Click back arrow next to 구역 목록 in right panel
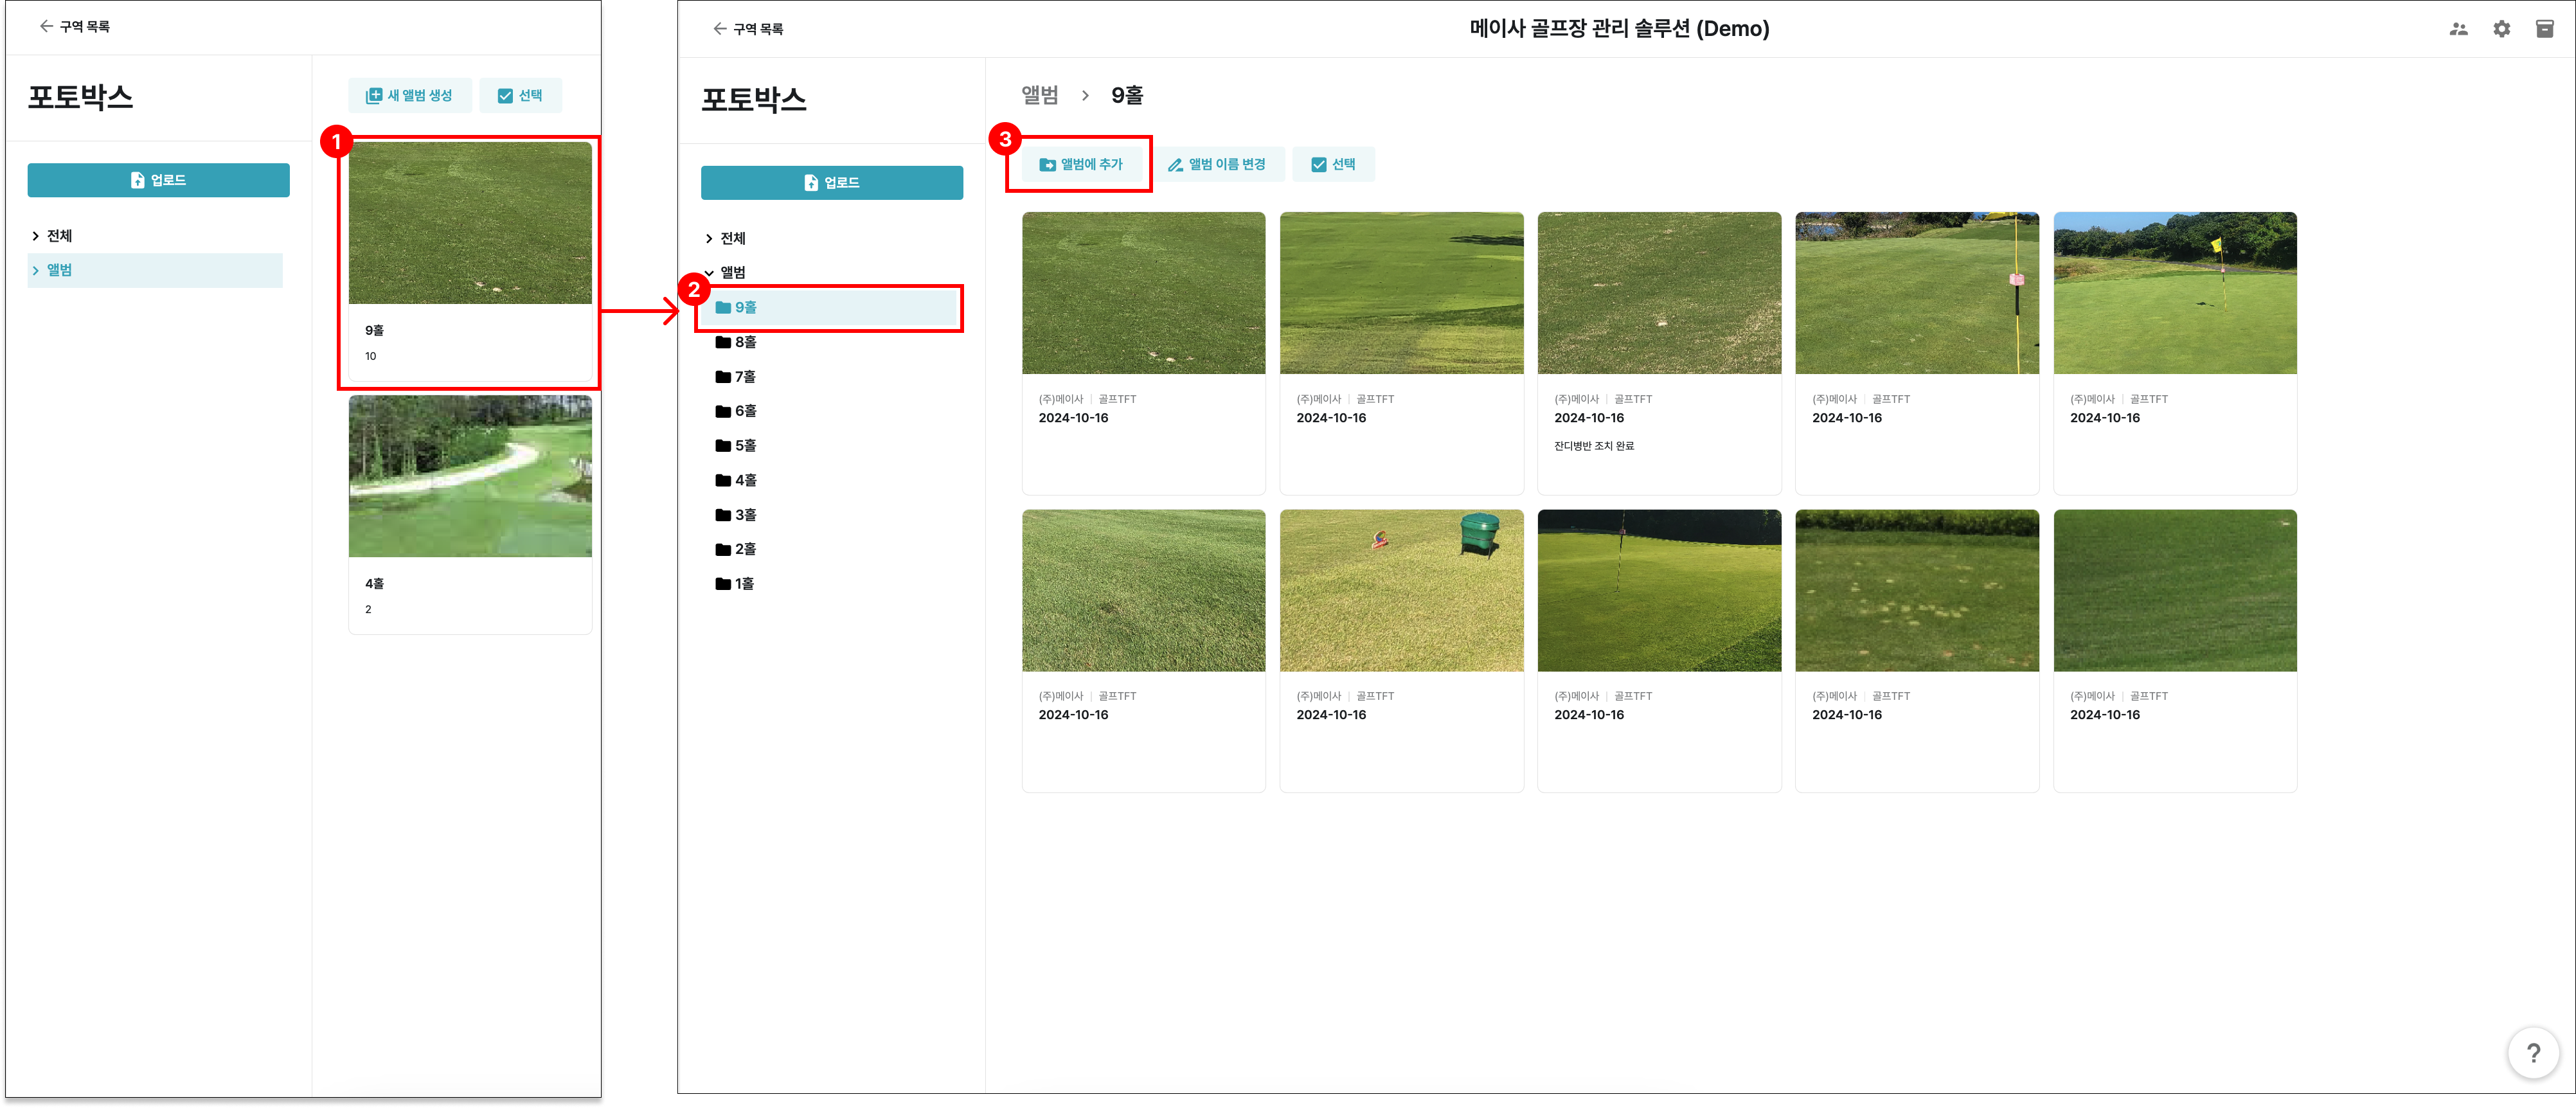The width and height of the screenshot is (2576, 1108). tap(719, 29)
